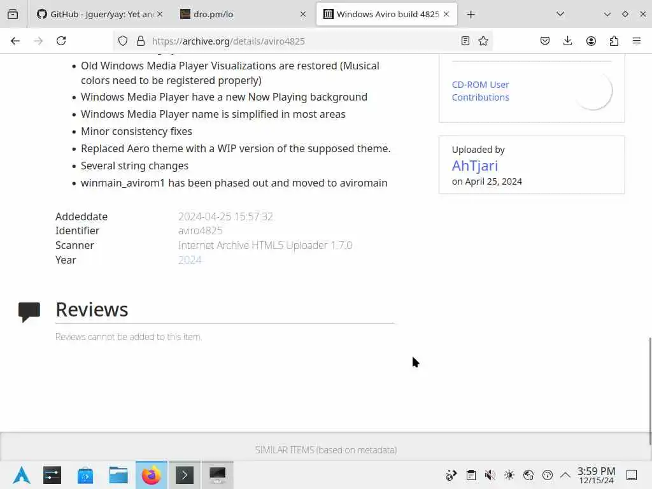
Task: Click SIMILAR ITEMS (based on metadata) heading
Action: pyautogui.click(x=326, y=450)
